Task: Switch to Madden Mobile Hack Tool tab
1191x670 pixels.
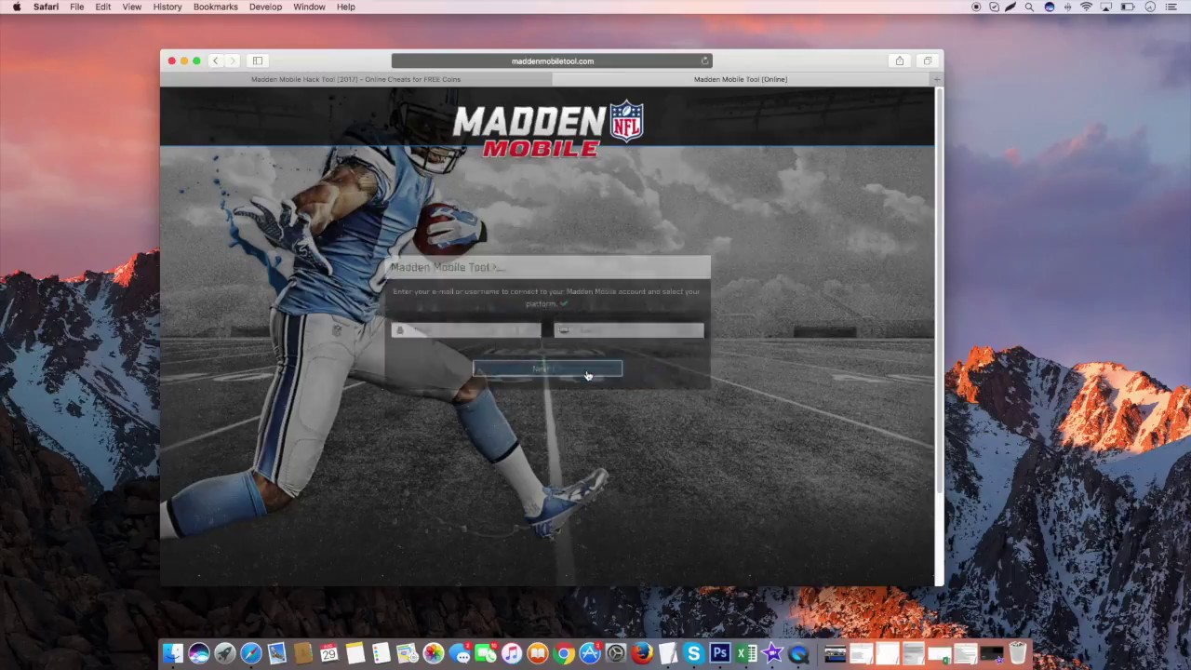Action: click(355, 79)
